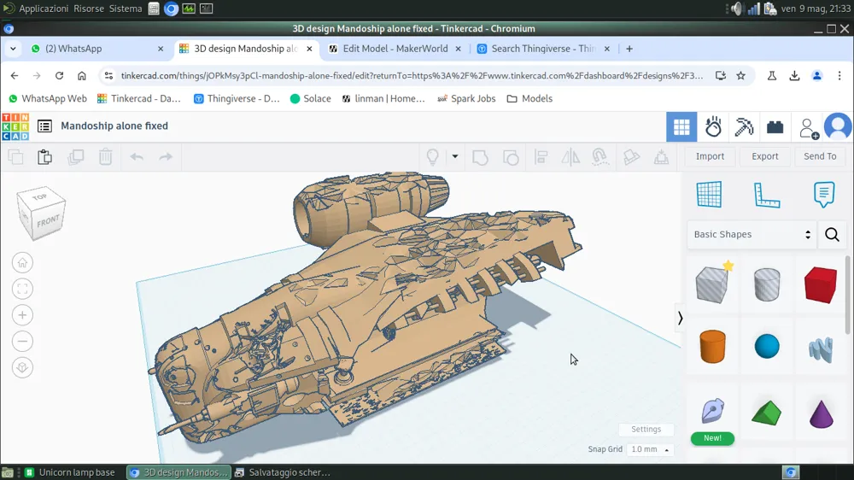The width and height of the screenshot is (854, 480).
Task: Open the design list menu icon
Action: 44,126
